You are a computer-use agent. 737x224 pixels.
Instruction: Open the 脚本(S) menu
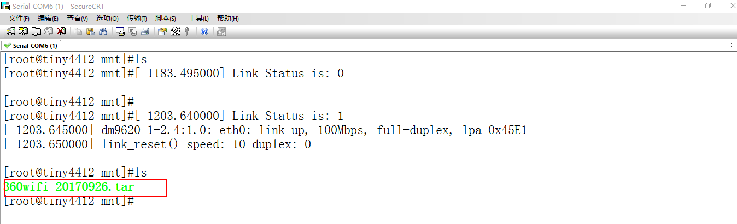[166, 18]
